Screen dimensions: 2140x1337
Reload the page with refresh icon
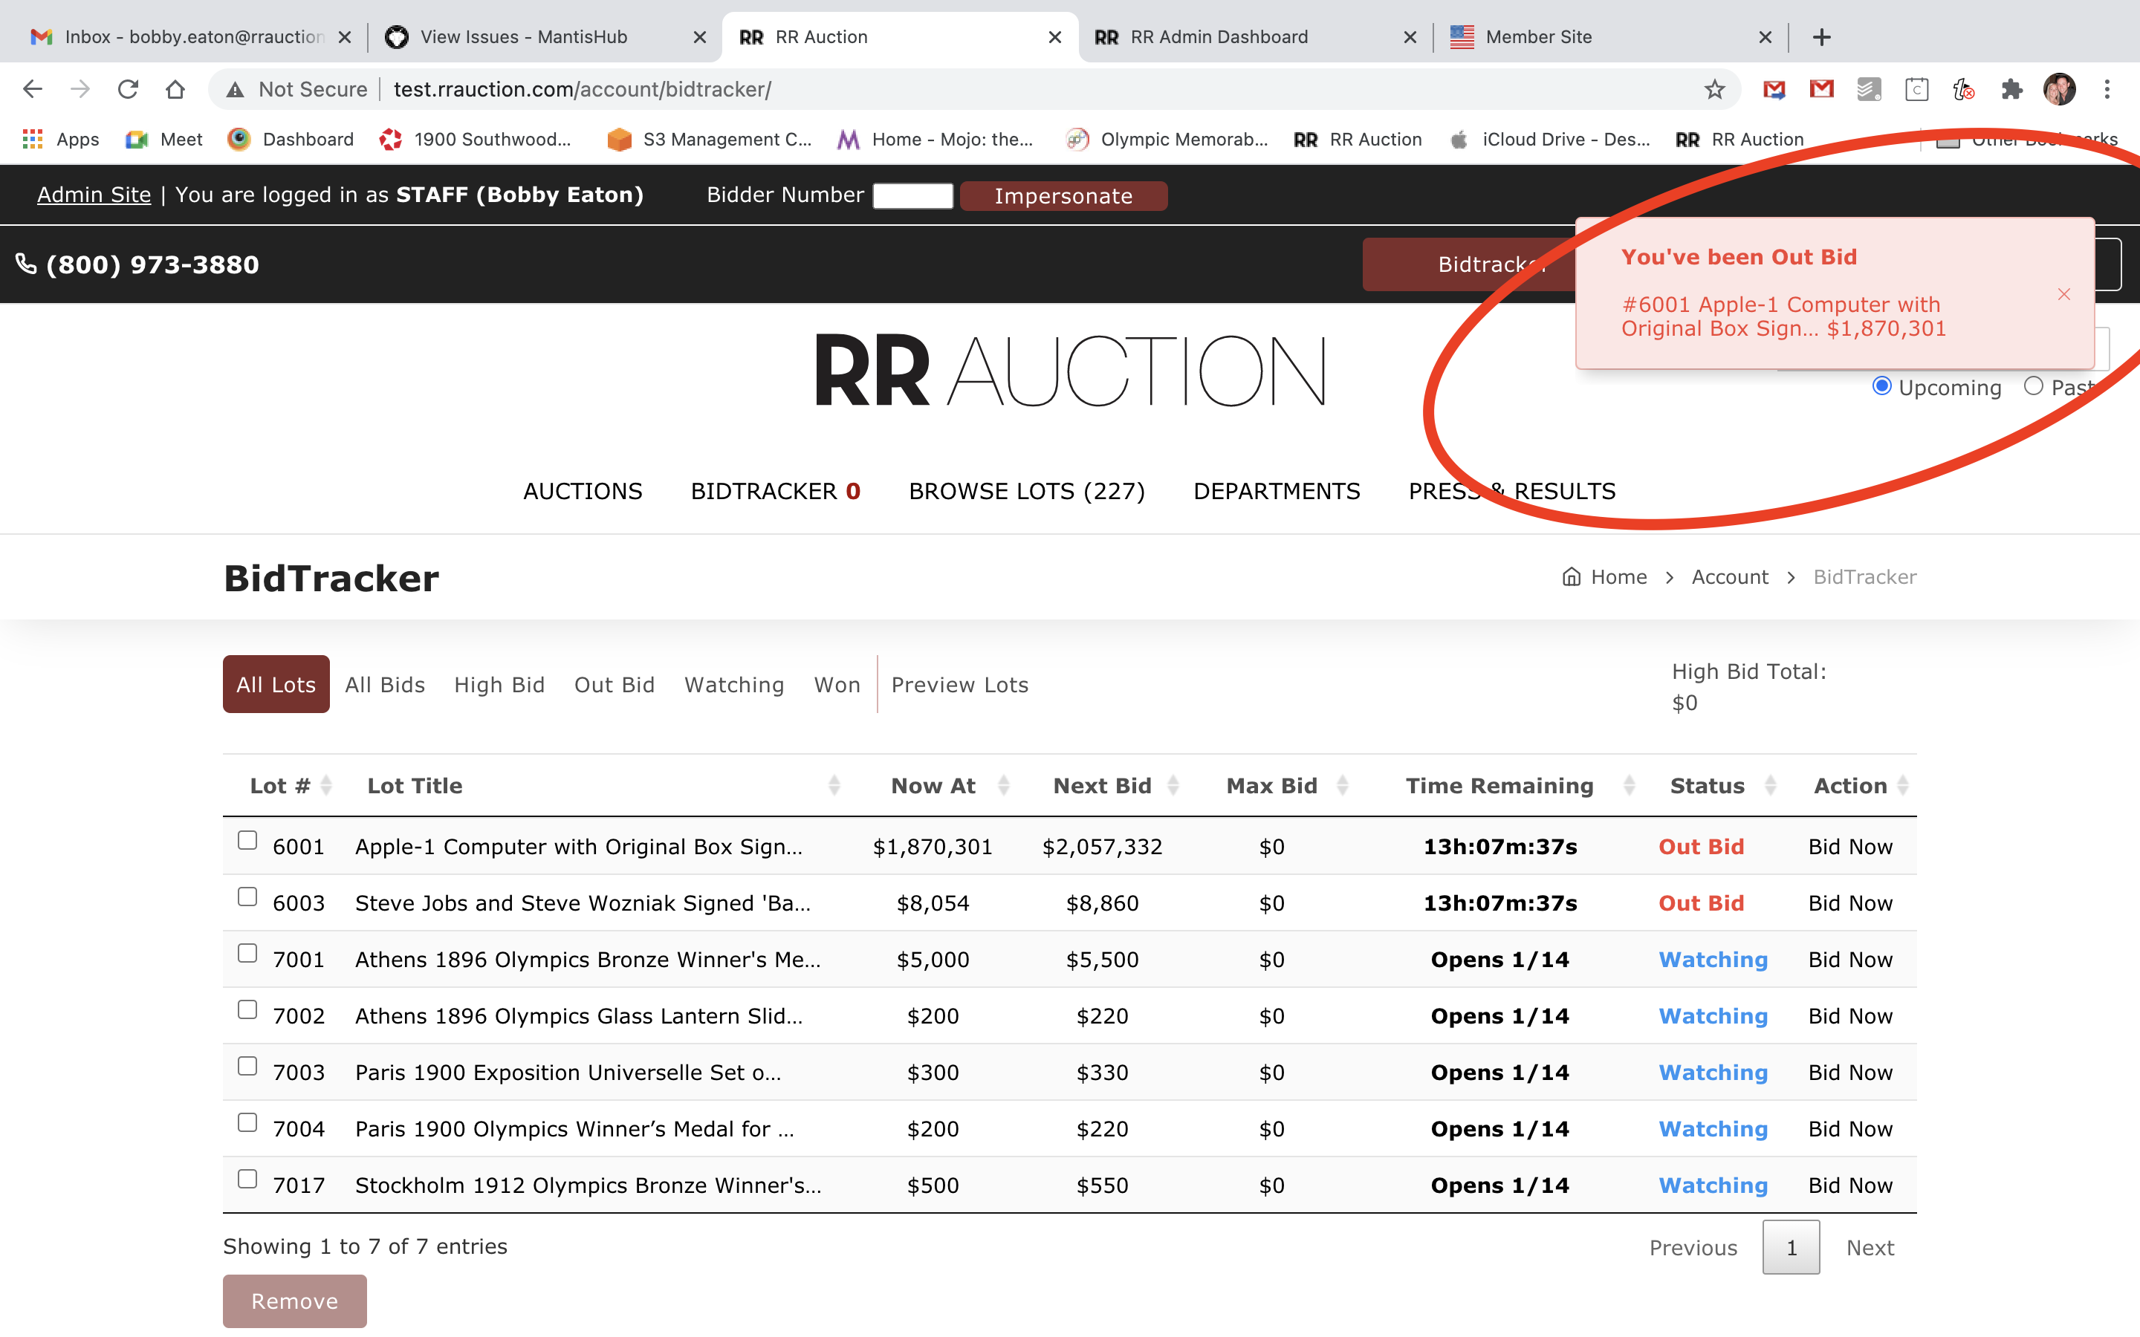(x=129, y=89)
